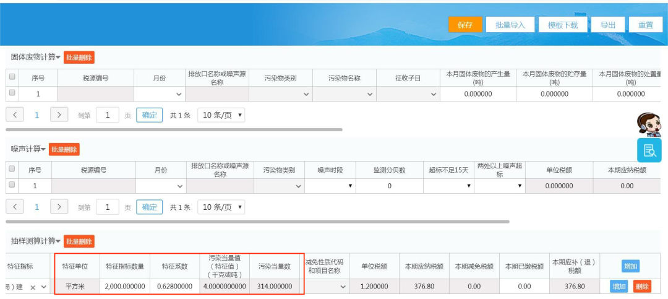Change 10 条/页 page size in 固体废物 pager

tap(221, 115)
